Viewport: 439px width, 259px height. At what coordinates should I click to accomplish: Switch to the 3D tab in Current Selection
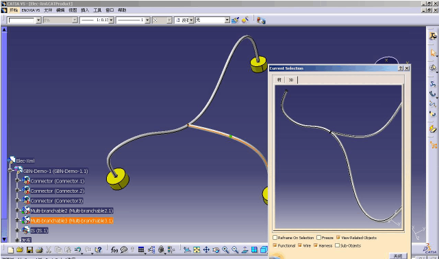tap(291, 80)
